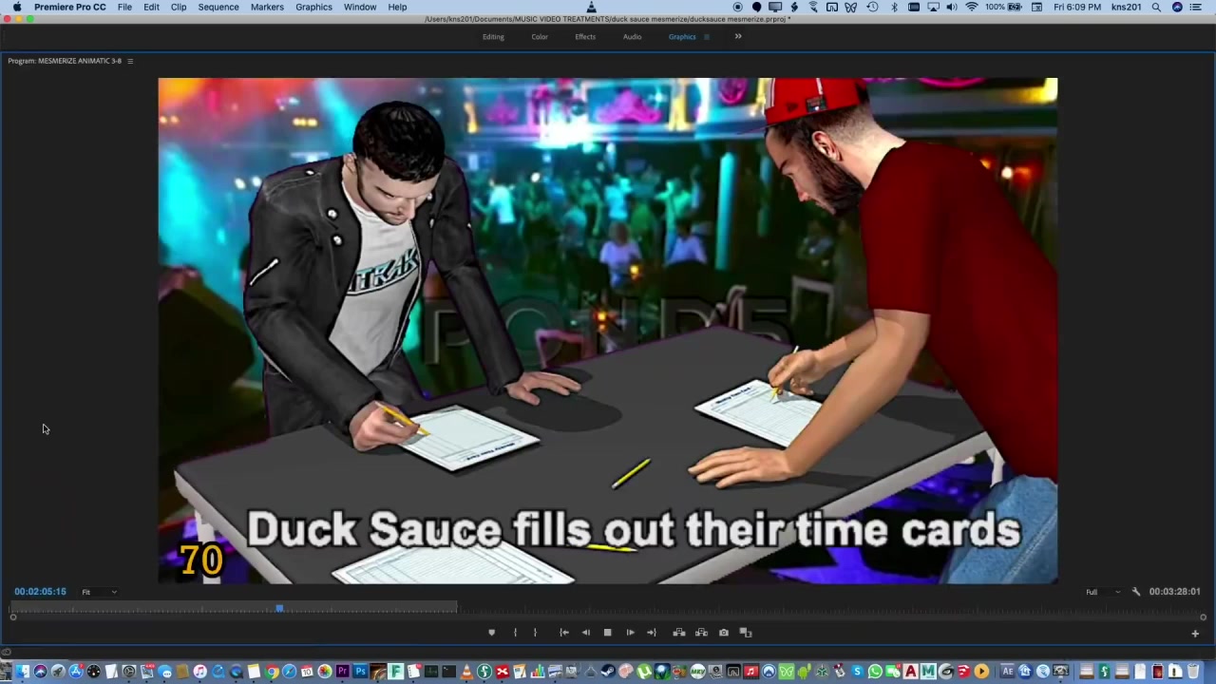The image size is (1216, 684).
Task: Open VLC from the Dock
Action: click(466, 672)
